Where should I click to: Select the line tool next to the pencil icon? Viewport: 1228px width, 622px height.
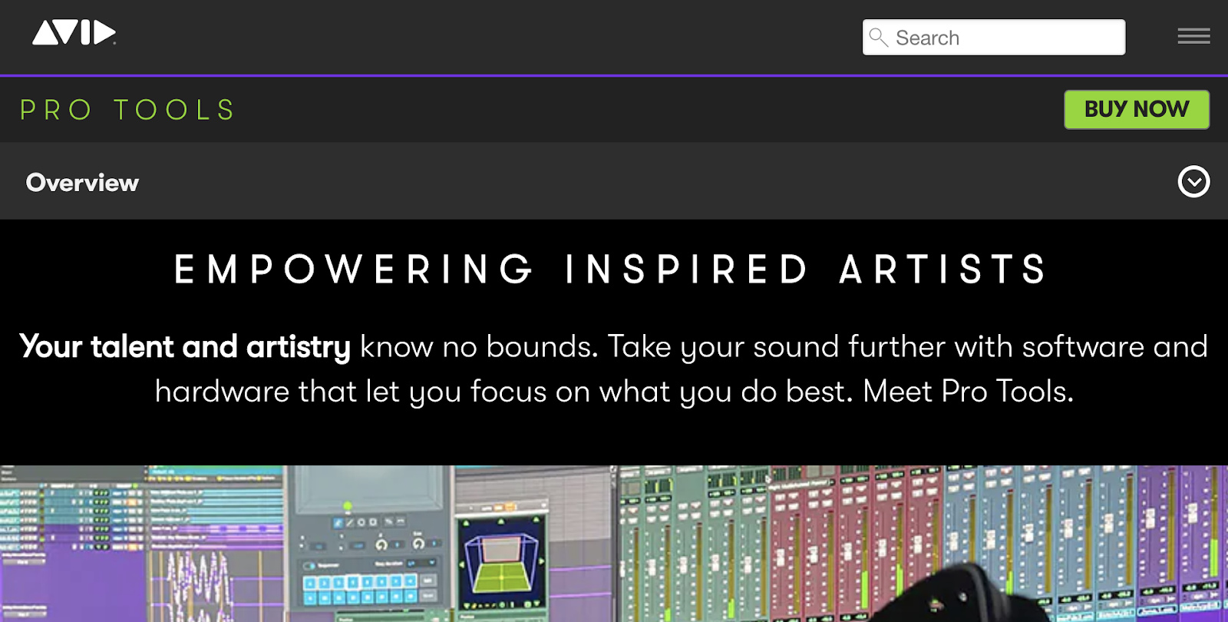click(351, 522)
